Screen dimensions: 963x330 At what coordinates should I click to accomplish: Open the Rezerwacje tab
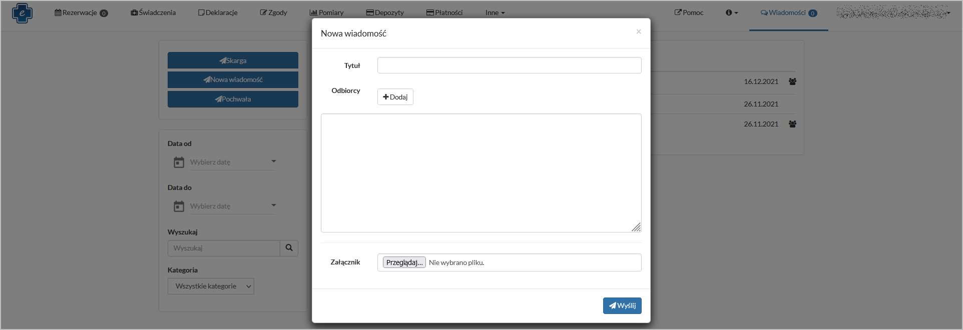[x=81, y=12]
